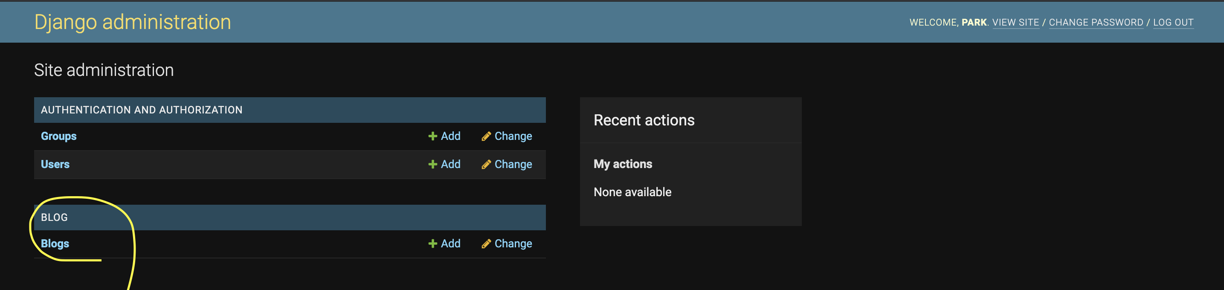Image resolution: width=1224 pixels, height=290 pixels.
Task: Click Change link text in Blogs row
Action: (x=513, y=244)
